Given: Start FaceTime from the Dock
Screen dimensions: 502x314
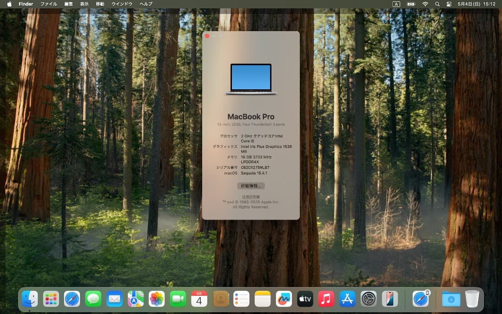Looking at the screenshot, I should 177,299.
